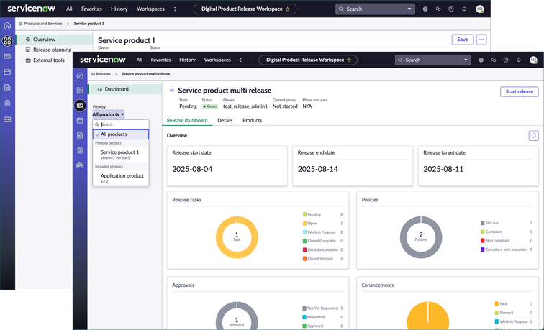Screen dimensions: 544x330
Task: Open Favorites menu in front window
Action: [x=160, y=60]
